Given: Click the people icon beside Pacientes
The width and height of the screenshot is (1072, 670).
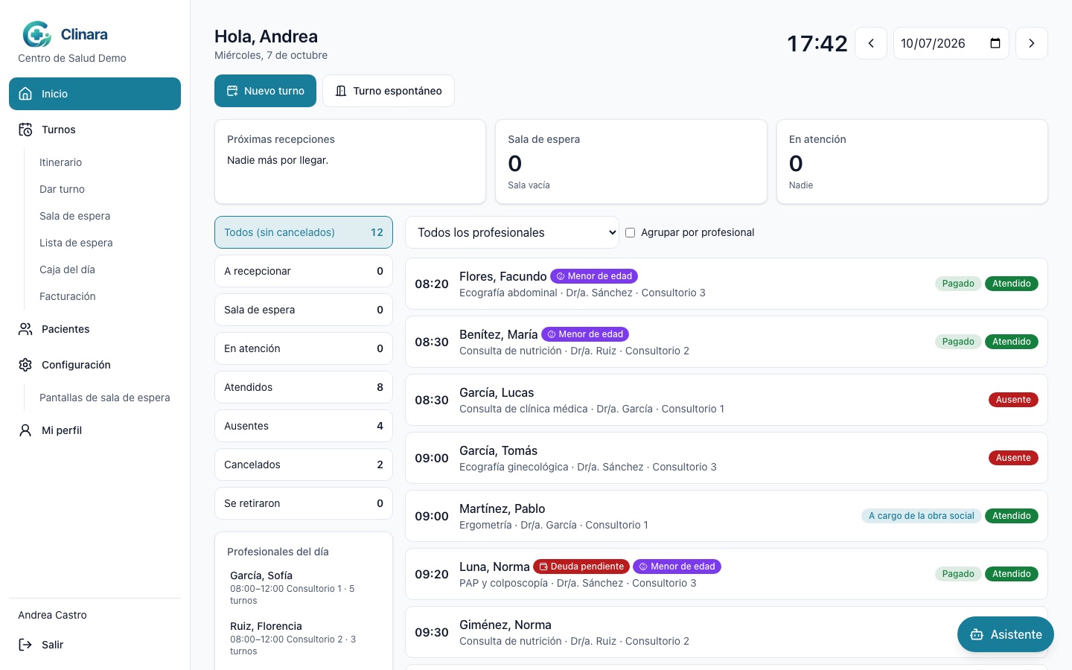Looking at the screenshot, I should [25, 329].
